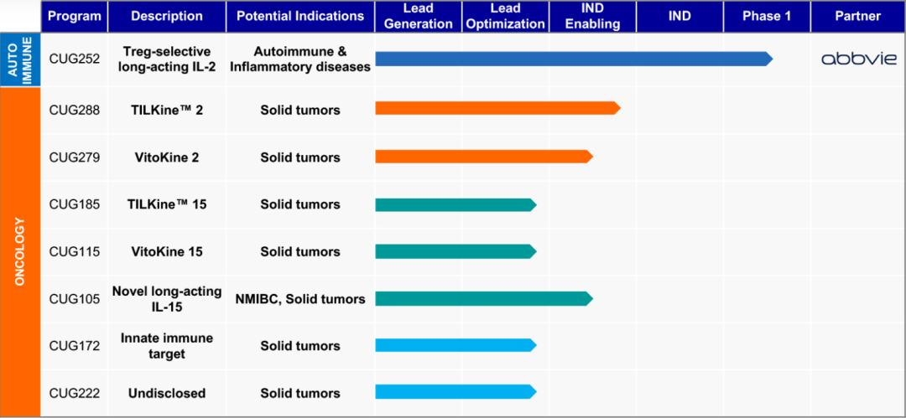Select the IND Enabling stage header
Screen dimensions: 906x418
pyautogui.click(x=593, y=16)
